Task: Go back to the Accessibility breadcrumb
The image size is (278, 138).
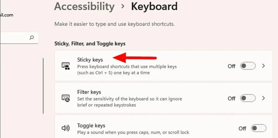Action: [x=84, y=7]
